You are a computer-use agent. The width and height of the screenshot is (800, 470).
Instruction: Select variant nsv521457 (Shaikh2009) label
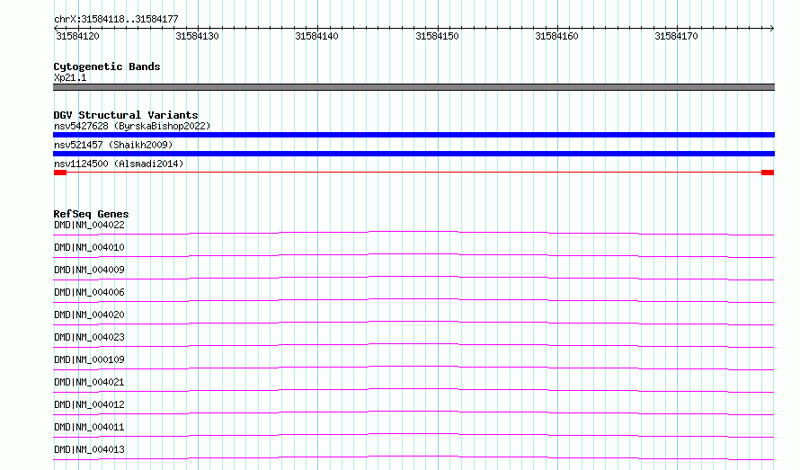pos(113,145)
